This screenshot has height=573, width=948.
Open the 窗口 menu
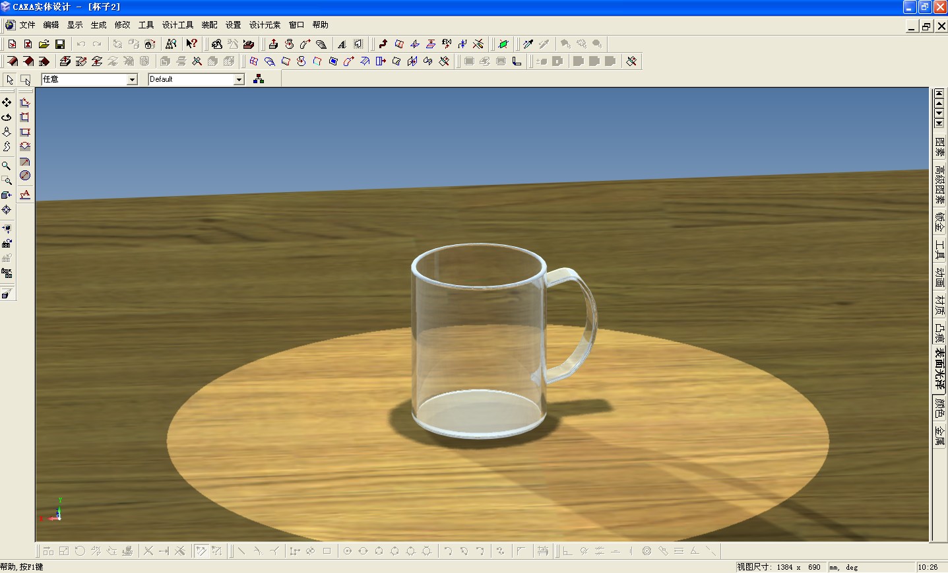pos(296,25)
